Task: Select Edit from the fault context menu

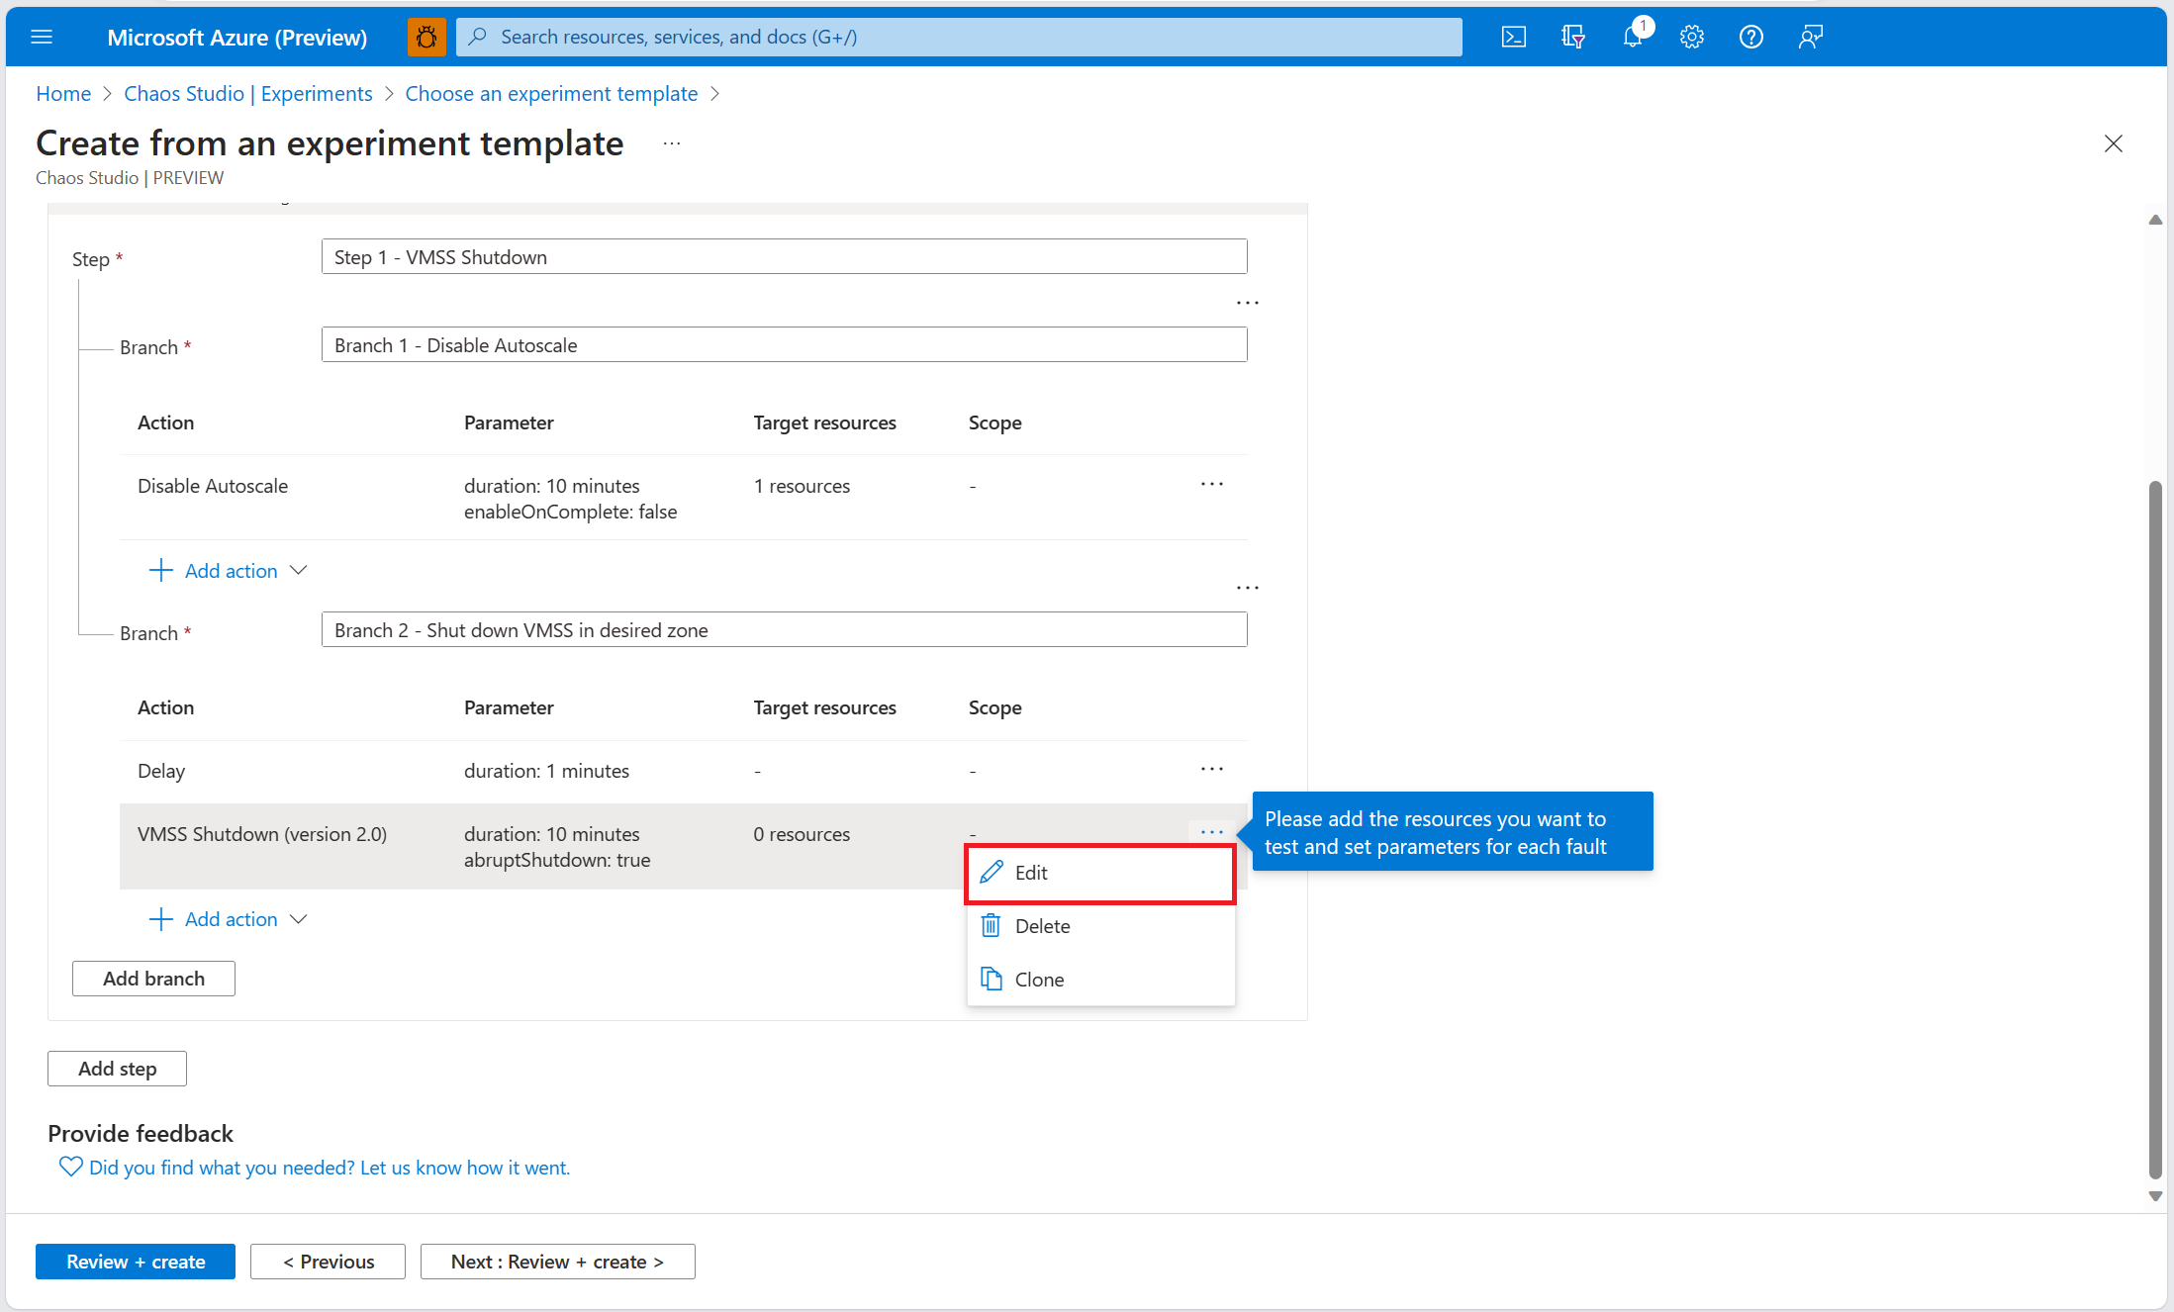Action: [1031, 873]
